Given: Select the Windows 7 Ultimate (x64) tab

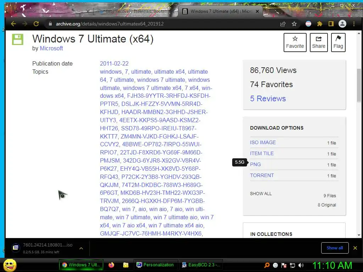Looking at the screenshot, I should pos(220,11).
